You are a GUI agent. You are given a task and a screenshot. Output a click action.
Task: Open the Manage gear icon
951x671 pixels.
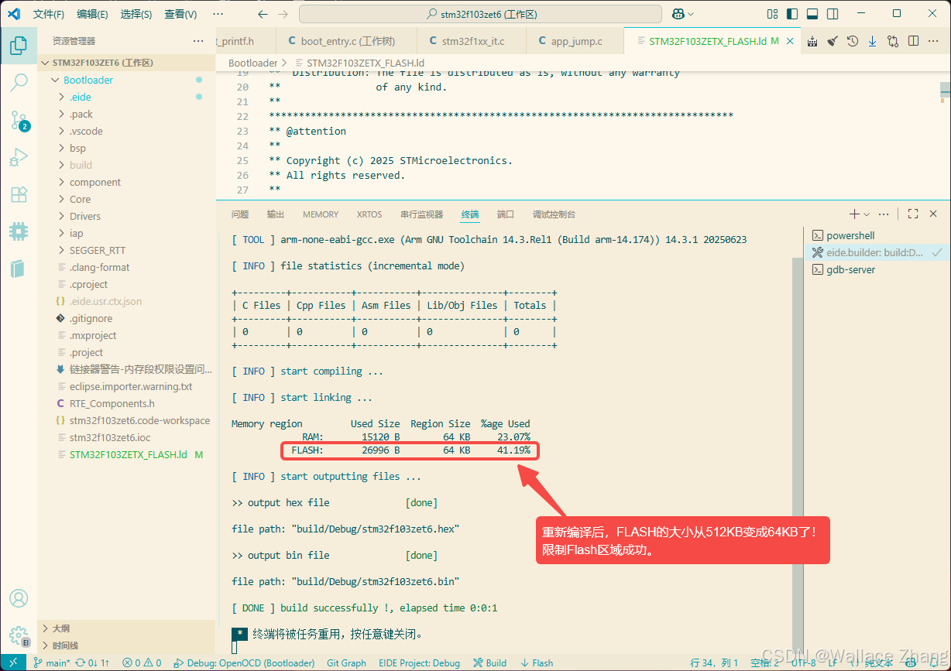coord(19,635)
